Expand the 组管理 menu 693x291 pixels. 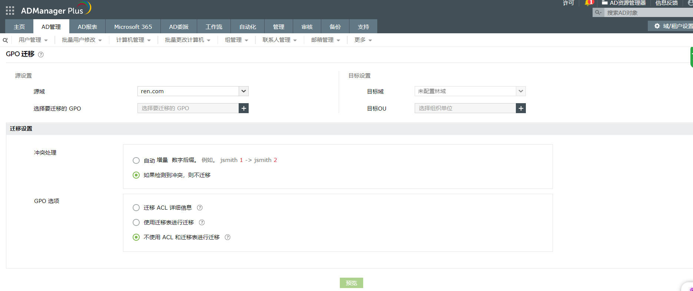tap(236, 40)
